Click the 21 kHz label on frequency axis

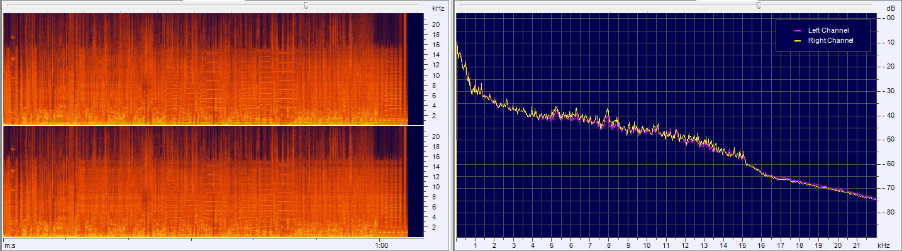pos(856,244)
